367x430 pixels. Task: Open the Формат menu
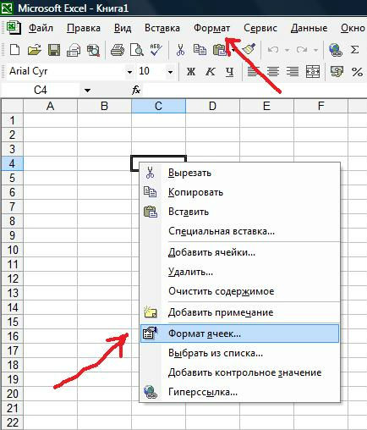[x=211, y=28]
